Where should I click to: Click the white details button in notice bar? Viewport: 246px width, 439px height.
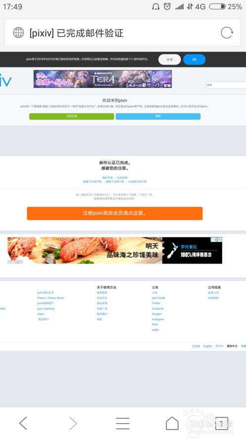click(169, 59)
